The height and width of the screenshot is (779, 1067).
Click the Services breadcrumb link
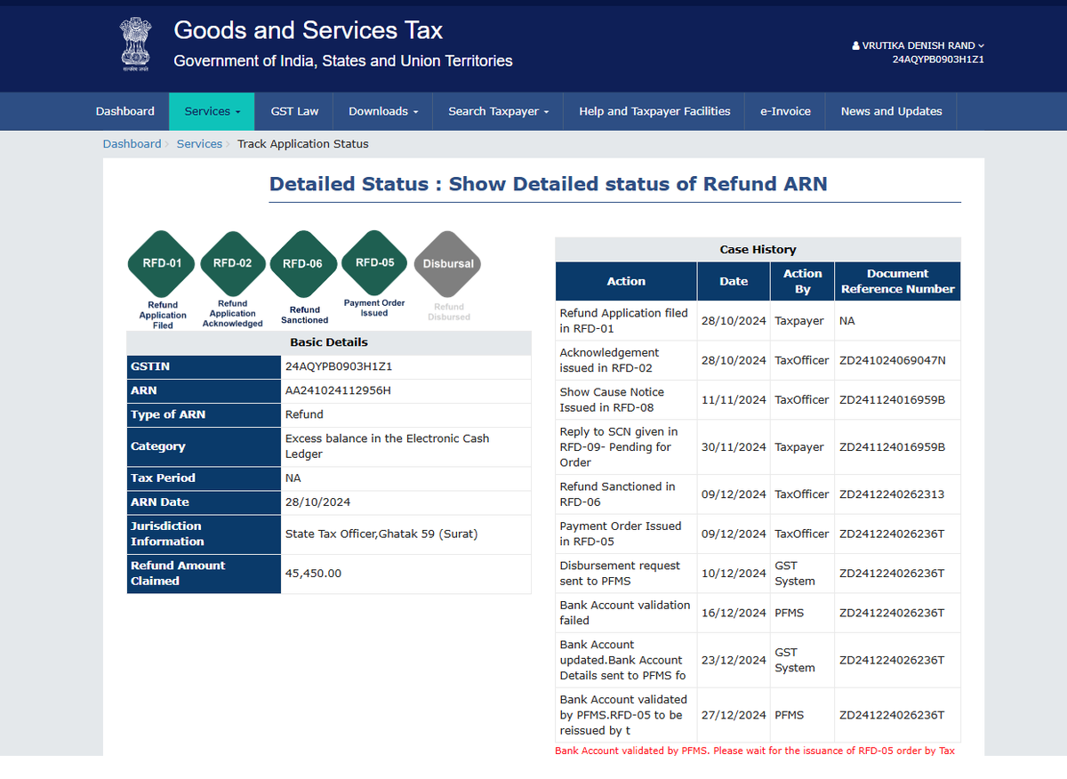199,144
